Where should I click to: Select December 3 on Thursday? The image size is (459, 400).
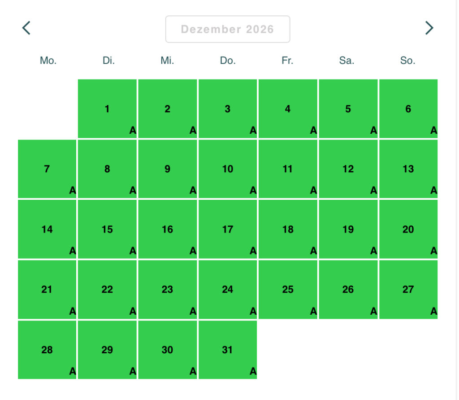point(228,109)
